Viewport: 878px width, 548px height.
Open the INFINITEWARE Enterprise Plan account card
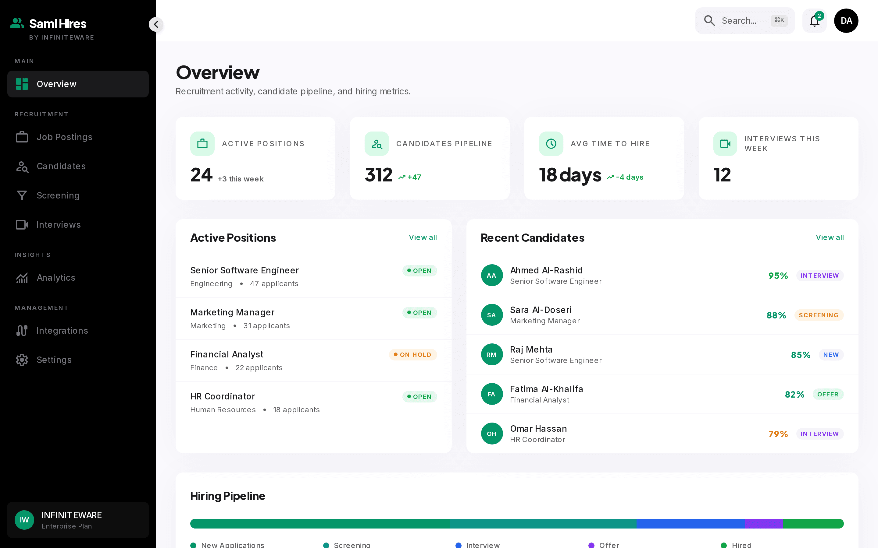pos(78,520)
